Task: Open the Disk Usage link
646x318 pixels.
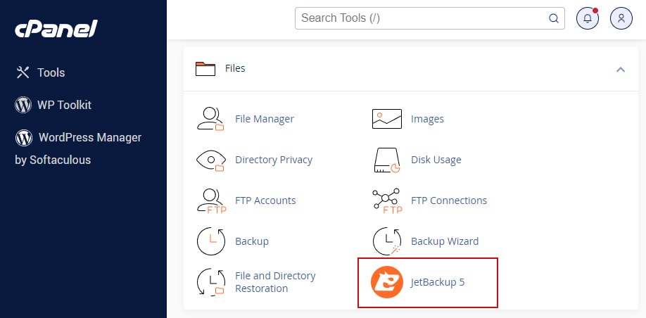Action: 436,160
